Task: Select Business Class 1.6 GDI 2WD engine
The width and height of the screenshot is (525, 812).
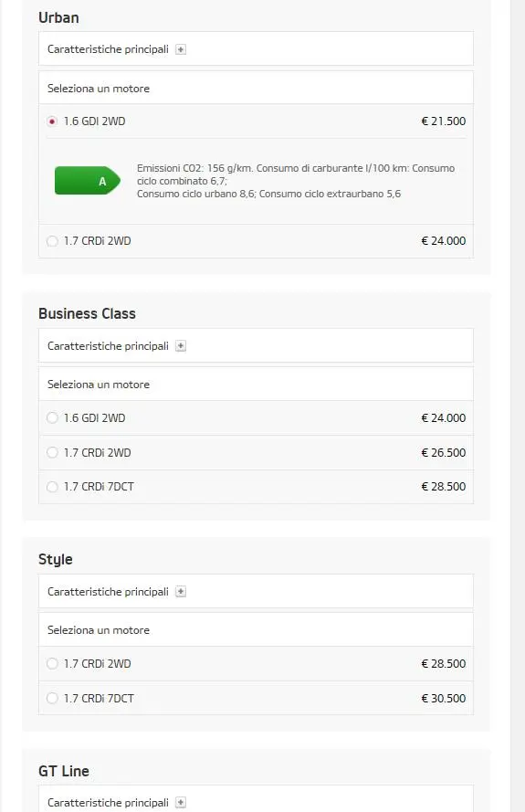Action: [52, 418]
